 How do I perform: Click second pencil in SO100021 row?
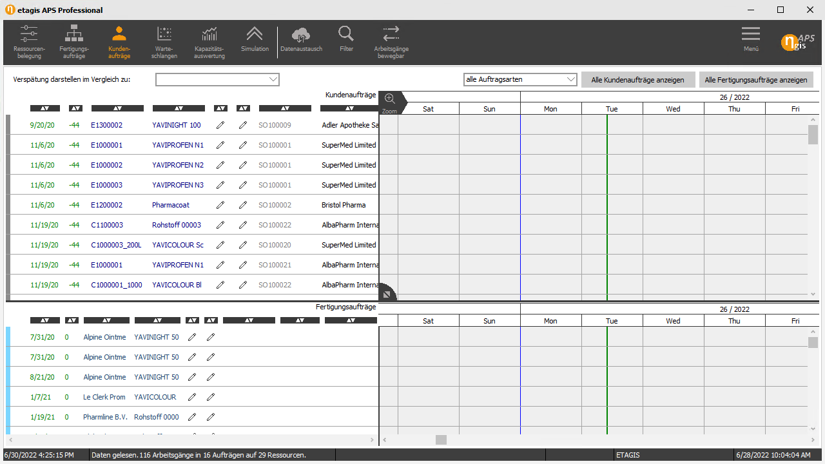243,265
